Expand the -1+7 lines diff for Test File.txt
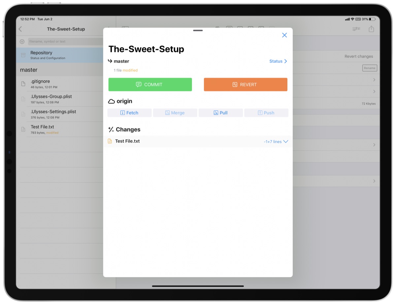The height and width of the screenshot is (305, 396). pos(276,142)
